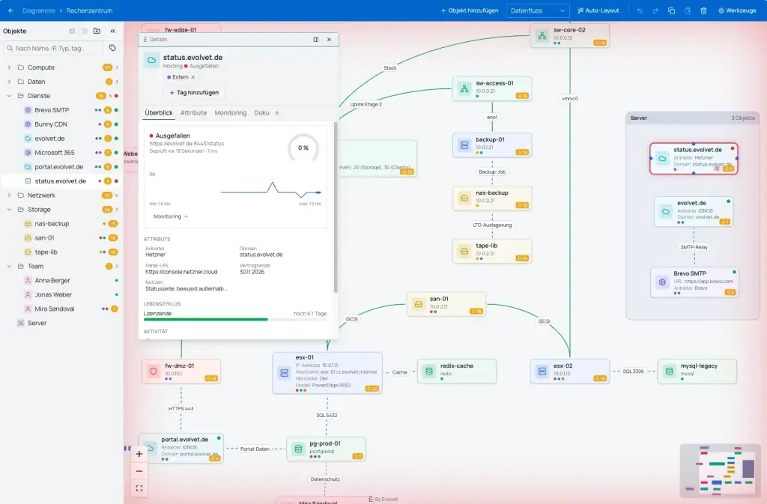
Task: Collapse the Dienste folder
Action: (9, 96)
